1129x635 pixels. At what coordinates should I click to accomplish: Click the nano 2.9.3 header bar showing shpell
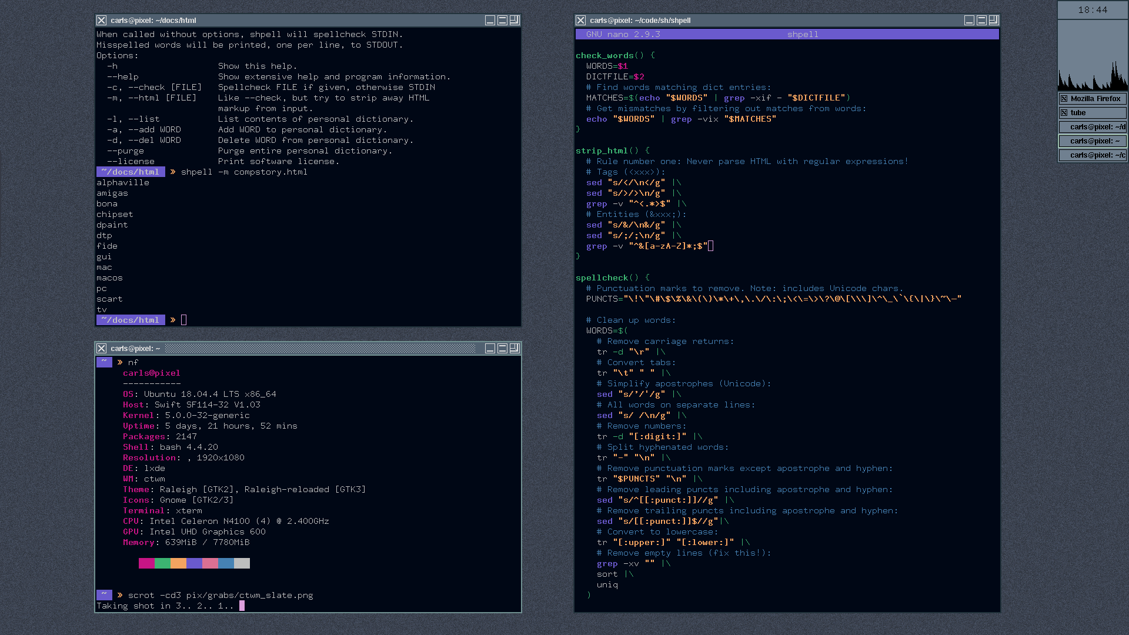(787, 35)
